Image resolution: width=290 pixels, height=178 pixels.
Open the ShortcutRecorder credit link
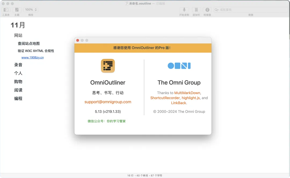coord(165,98)
